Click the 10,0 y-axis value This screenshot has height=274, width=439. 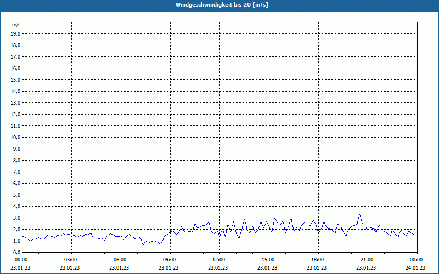tap(16, 137)
